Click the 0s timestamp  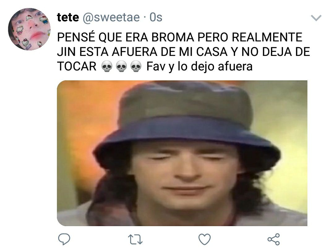point(156,17)
